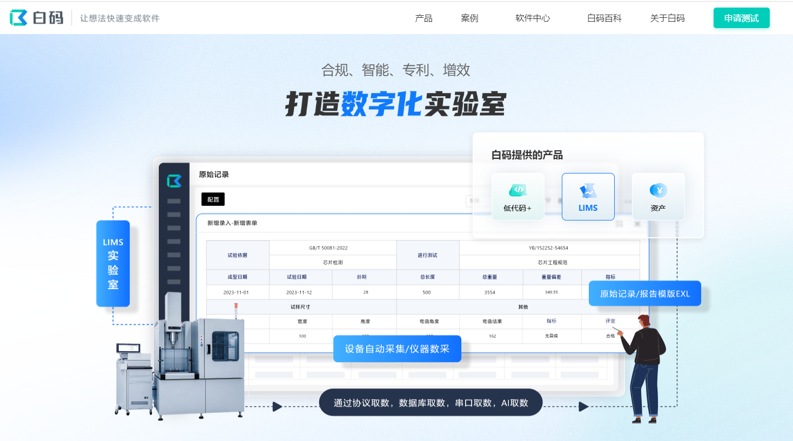Click 设备自动采集/仪器数采 label

coord(397,349)
